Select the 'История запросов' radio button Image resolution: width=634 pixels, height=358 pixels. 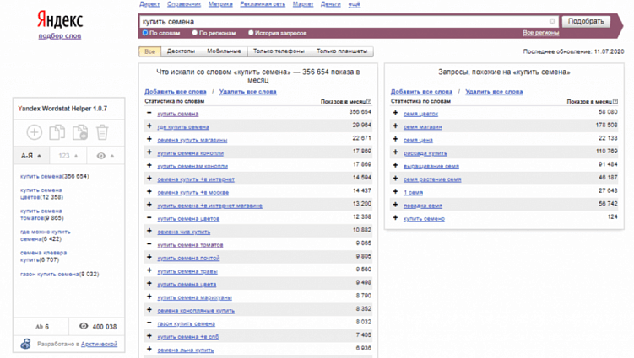251,33
